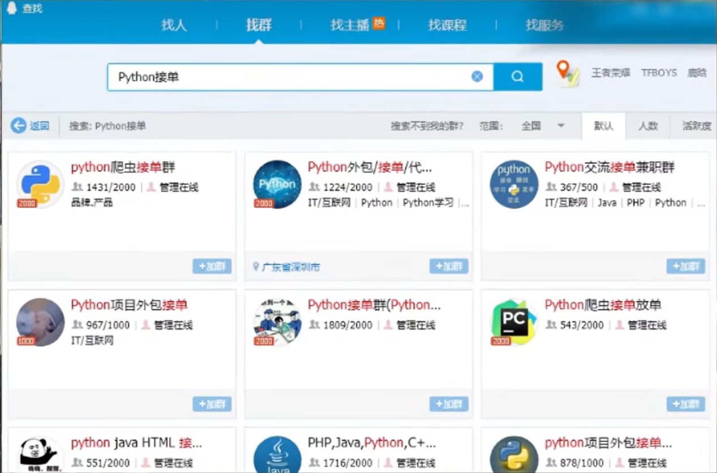Click the Java tag in Python交流接单兼职群 card
Screen dimensions: 717x473
click(x=607, y=203)
